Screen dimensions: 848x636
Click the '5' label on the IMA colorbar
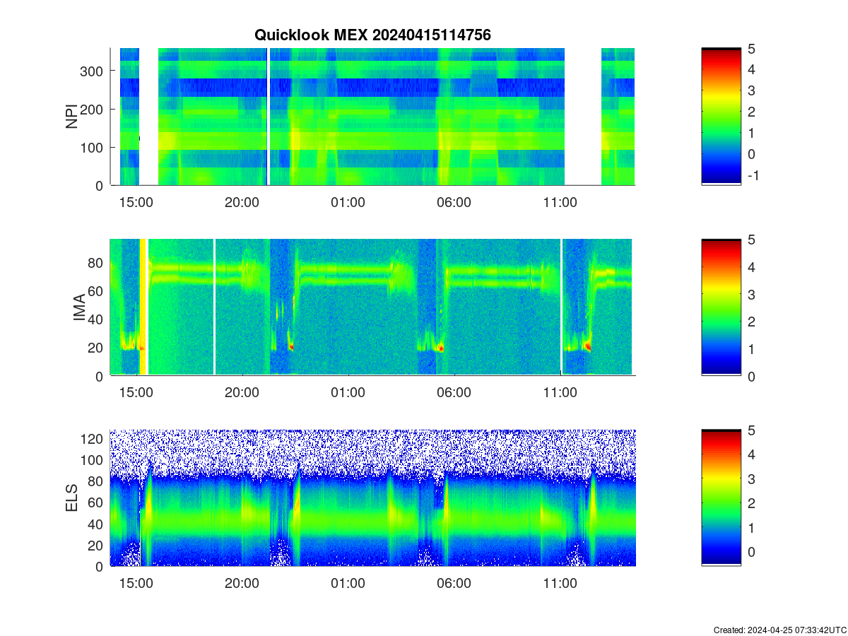coord(750,240)
